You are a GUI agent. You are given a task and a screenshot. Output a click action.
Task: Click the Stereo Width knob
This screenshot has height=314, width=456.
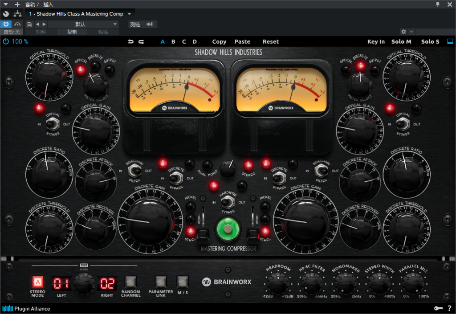point(379,282)
